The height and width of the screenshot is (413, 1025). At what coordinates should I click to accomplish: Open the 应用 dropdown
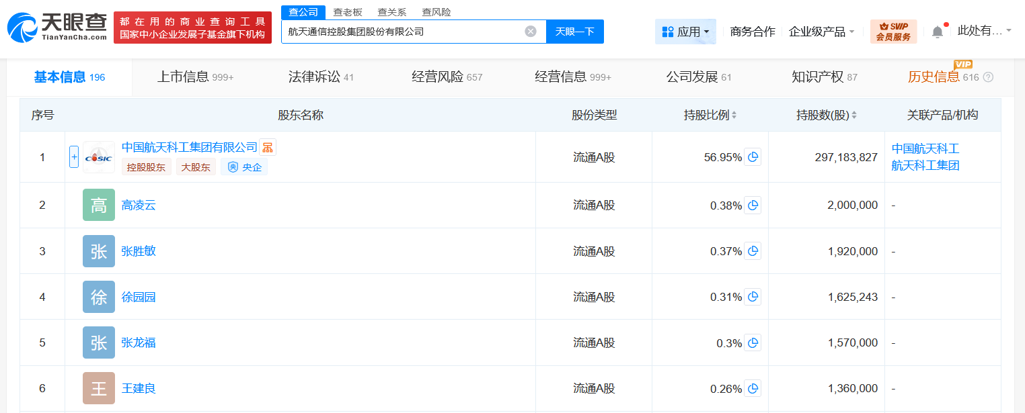point(685,31)
